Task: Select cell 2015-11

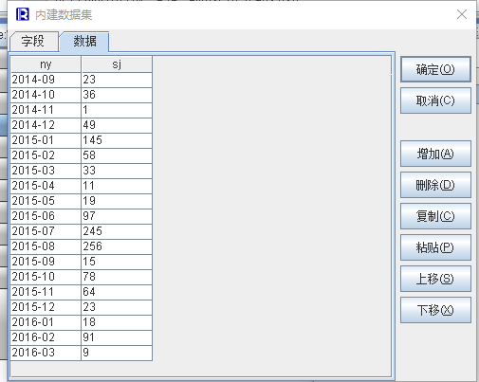Action: point(46,292)
